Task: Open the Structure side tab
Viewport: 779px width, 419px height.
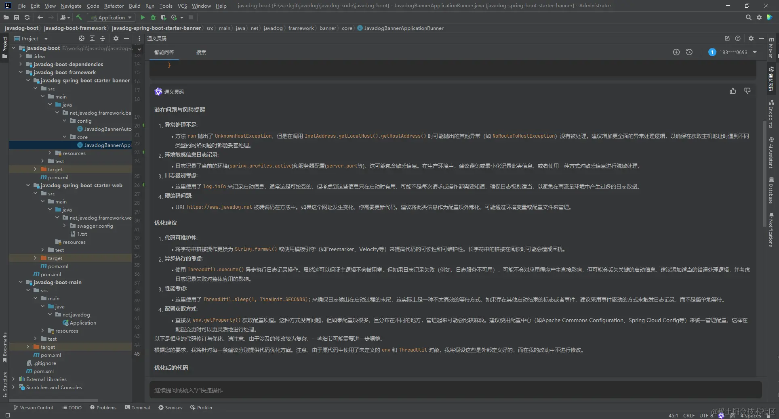Action: click(x=4, y=384)
